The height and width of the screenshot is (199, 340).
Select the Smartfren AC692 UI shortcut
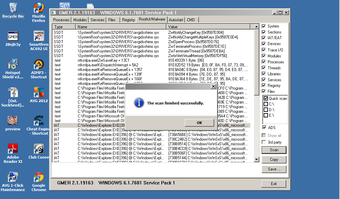tap(39, 41)
